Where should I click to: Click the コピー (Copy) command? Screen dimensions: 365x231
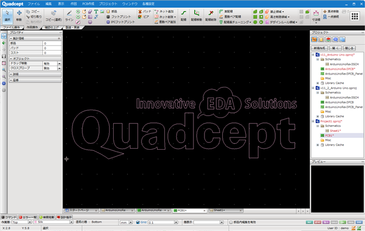pyautogui.click(x=33, y=11)
